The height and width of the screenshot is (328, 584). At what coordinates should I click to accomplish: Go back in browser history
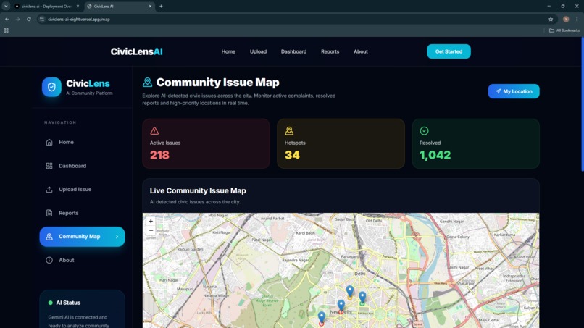[x=7, y=19]
